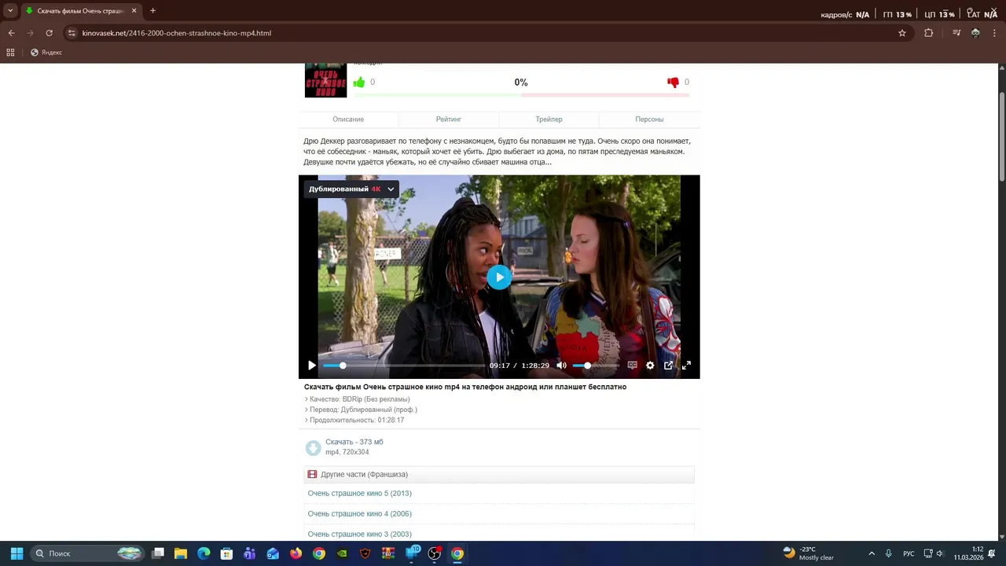Click the movie poster thumbnail
Screen dimensions: 1006x566
click(325, 80)
